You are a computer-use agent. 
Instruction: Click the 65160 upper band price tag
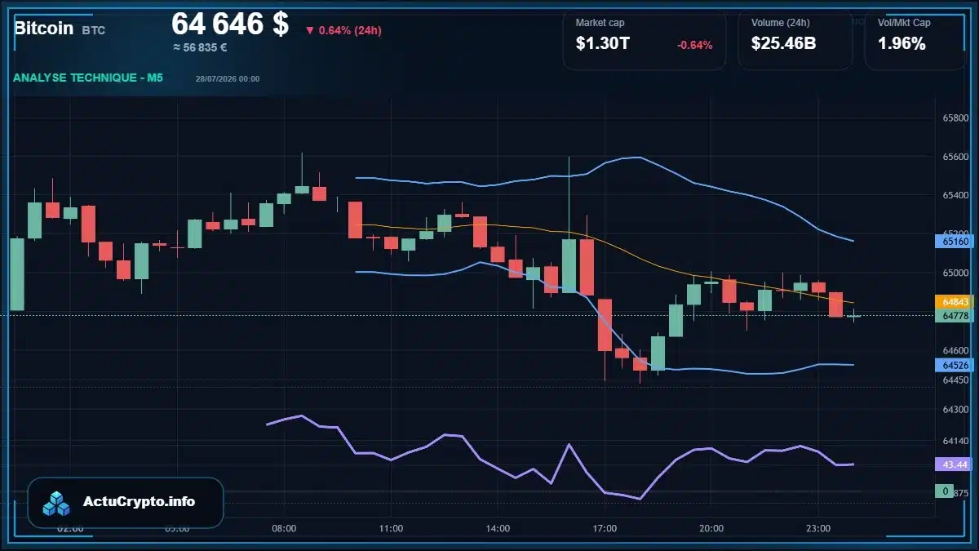(955, 242)
